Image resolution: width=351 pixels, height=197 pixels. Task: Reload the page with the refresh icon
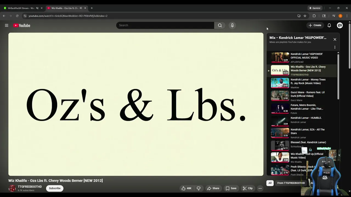pos(17,16)
